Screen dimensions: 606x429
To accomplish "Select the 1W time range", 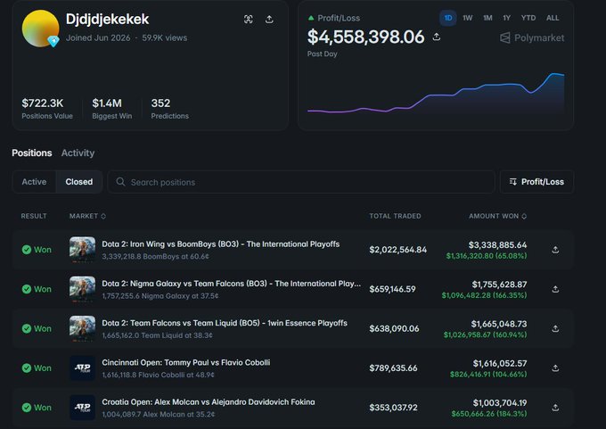I will coord(468,18).
